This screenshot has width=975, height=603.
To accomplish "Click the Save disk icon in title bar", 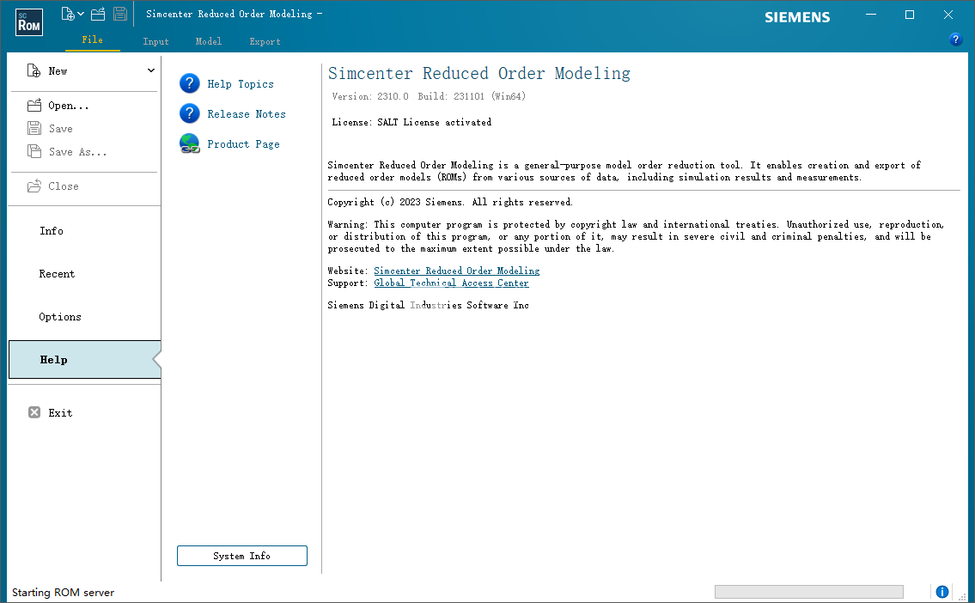I will point(120,14).
